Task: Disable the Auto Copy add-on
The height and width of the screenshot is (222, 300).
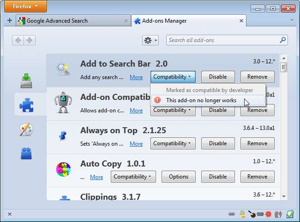Action: 218,177
